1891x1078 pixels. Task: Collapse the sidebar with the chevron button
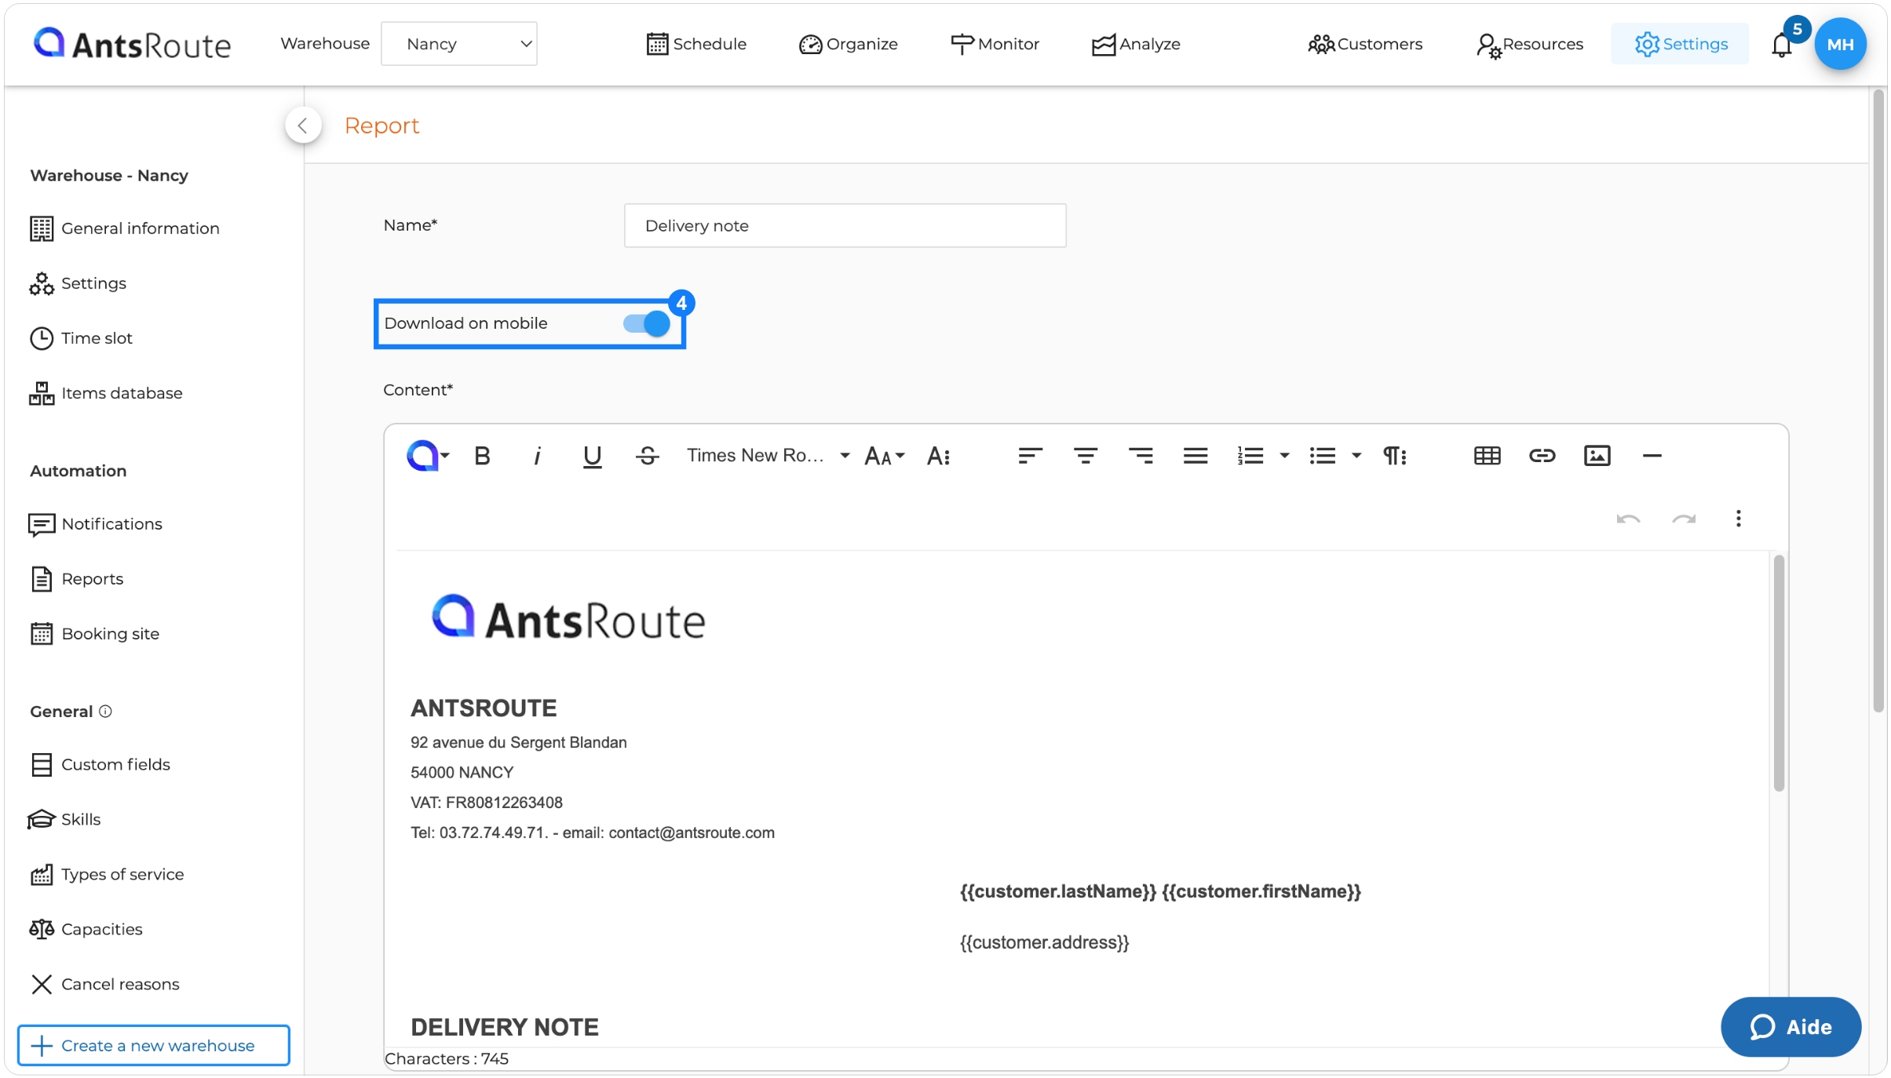pos(303,126)
